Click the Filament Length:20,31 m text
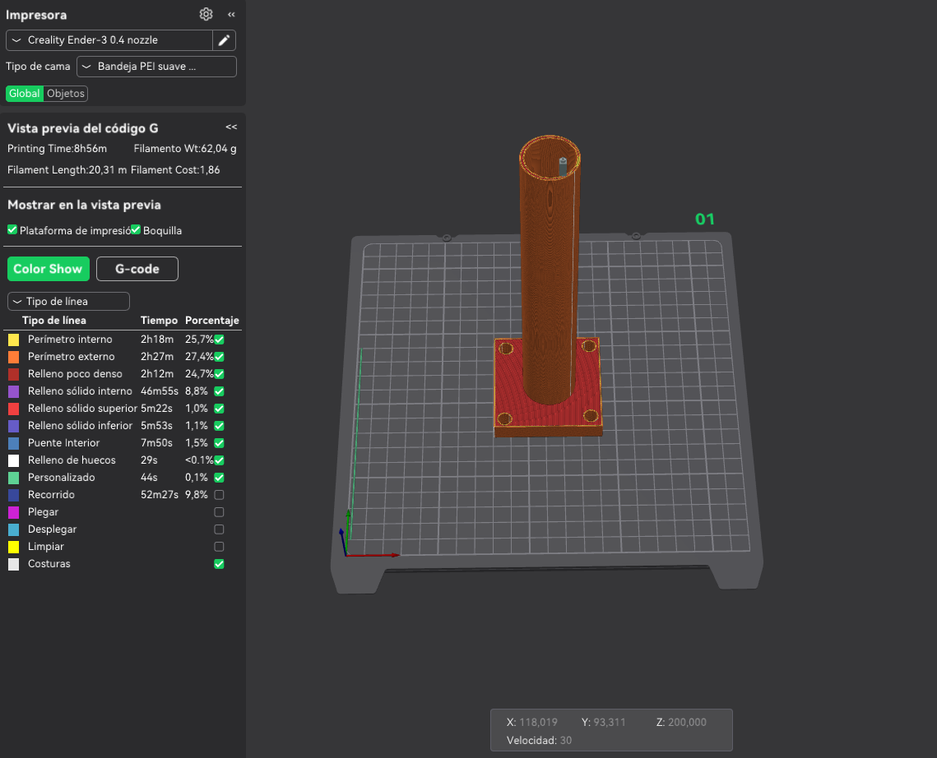 point(67,169)
